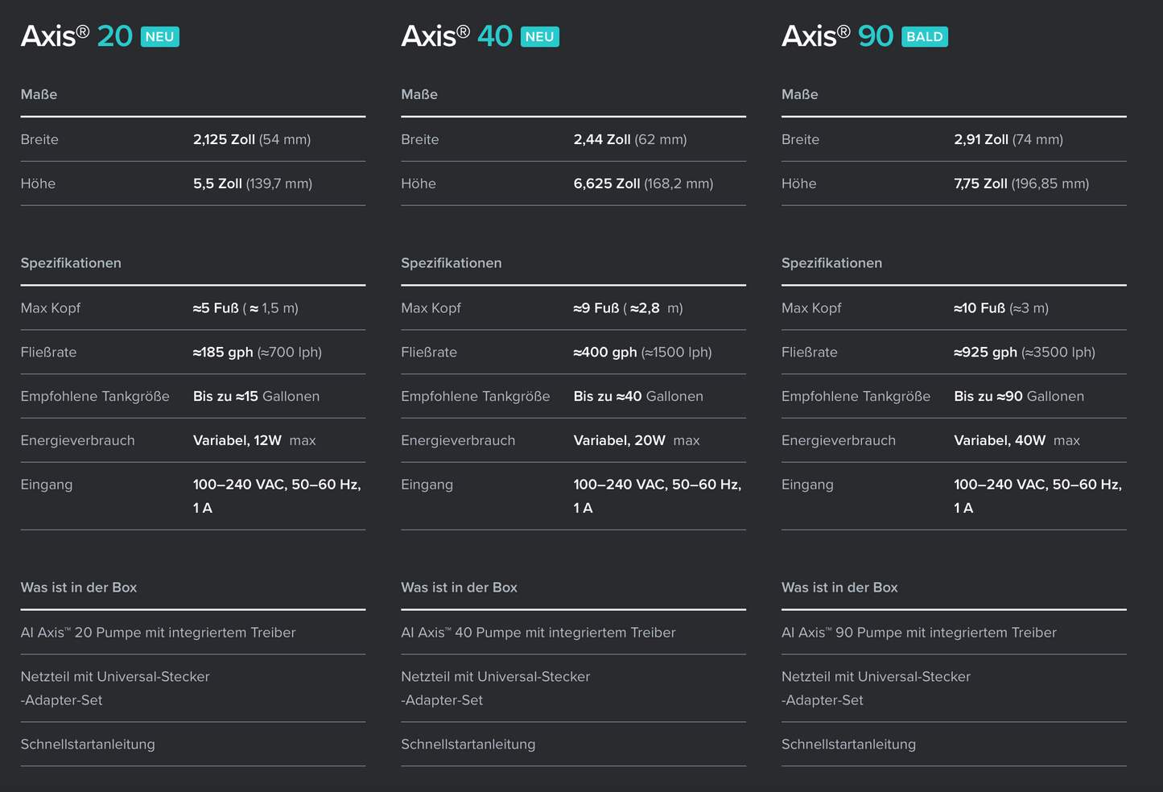Select the Axis 90 product heading
The width and height of the screenshot is (1163, 792).
pyautogui.click(x=837, y=36)
